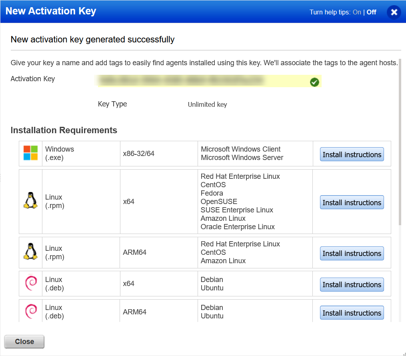Click 'Activation Key' label
Screen dimensions: 406x356
tap(33, 79)
